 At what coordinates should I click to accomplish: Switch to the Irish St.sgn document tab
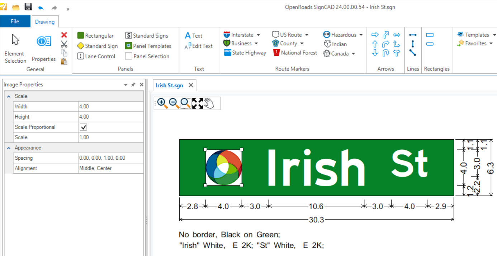[169, 85]
